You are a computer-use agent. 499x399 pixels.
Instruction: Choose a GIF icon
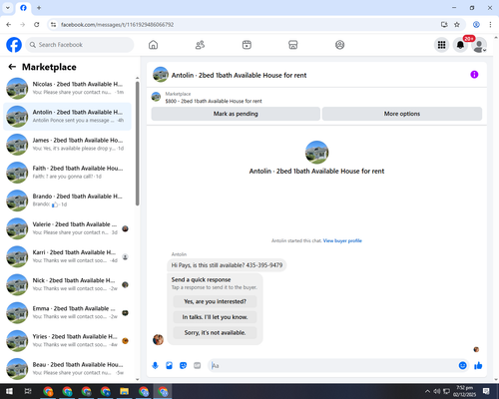point(198,366)
